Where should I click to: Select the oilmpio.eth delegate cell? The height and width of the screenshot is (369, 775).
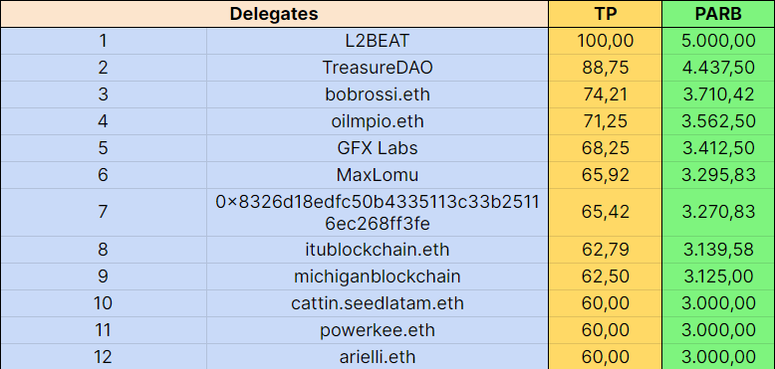pyautogui.click(x=378, y=121)
